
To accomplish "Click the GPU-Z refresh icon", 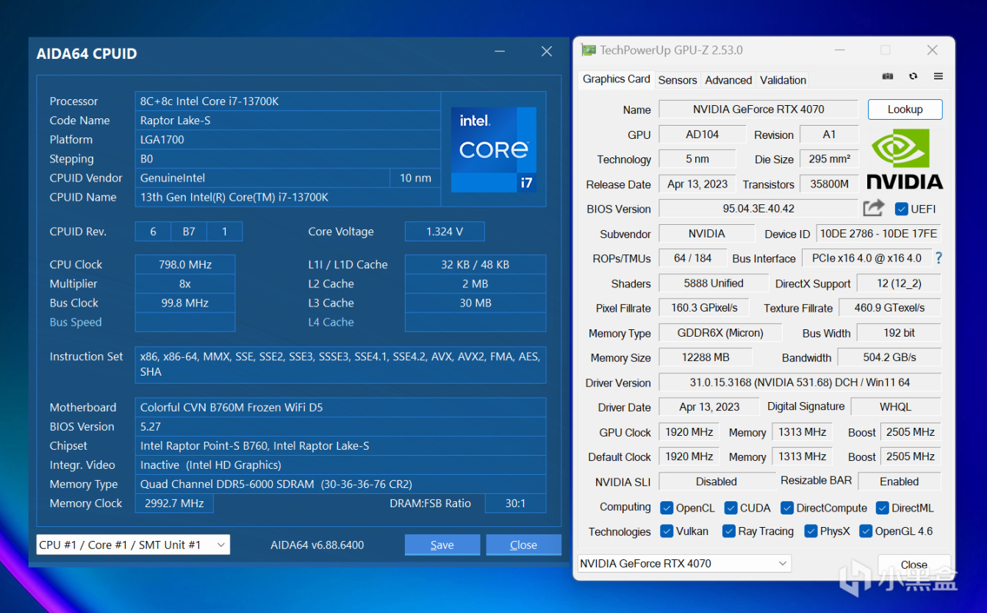I will (914, 76).
